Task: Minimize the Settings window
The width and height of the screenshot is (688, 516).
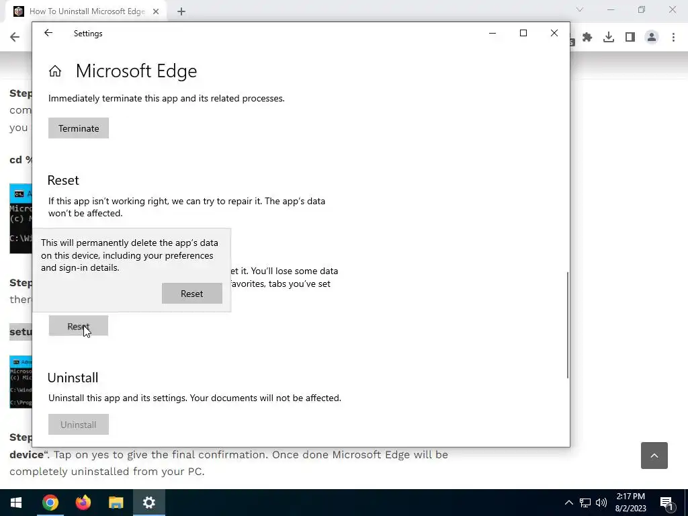Action: coord(492,33)
